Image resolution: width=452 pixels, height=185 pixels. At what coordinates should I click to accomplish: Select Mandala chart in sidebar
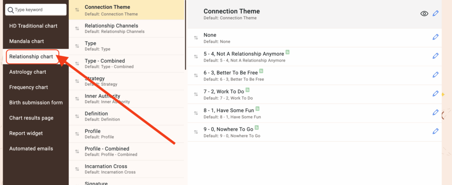pyautogui.click(x=26, y=41)
